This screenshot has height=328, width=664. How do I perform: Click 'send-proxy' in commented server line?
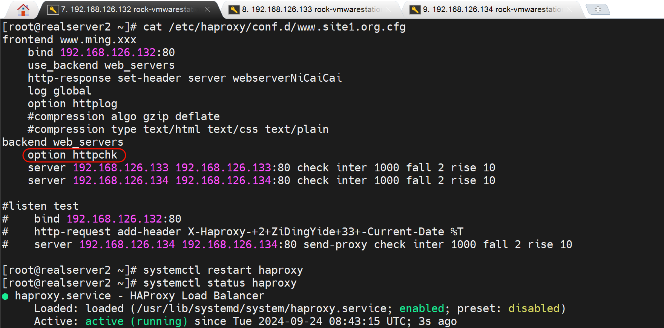pos(335,244)
